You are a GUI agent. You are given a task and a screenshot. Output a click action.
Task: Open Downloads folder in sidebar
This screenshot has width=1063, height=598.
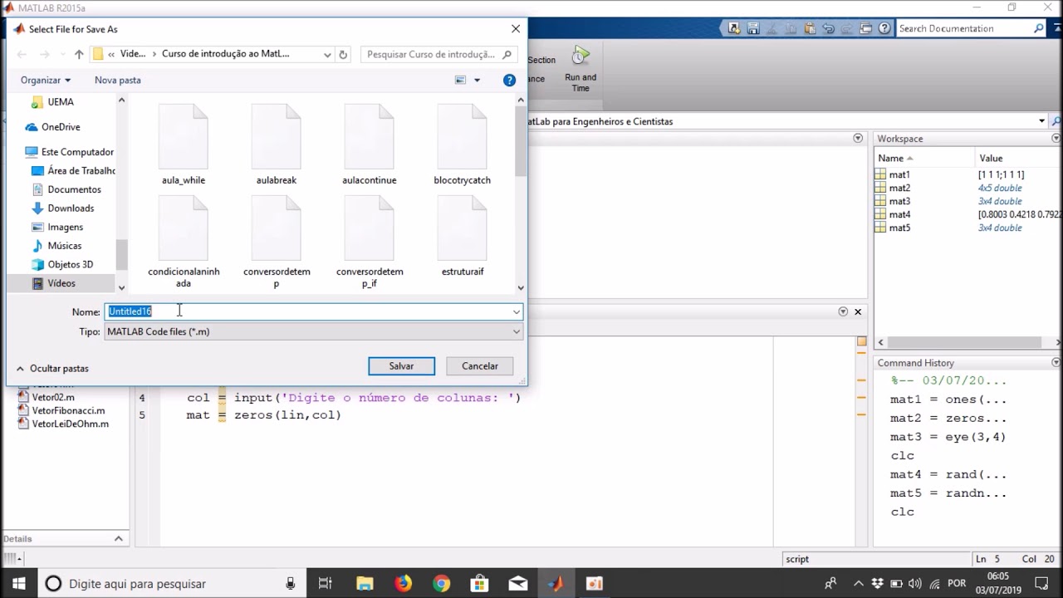(x=71, y=208)
